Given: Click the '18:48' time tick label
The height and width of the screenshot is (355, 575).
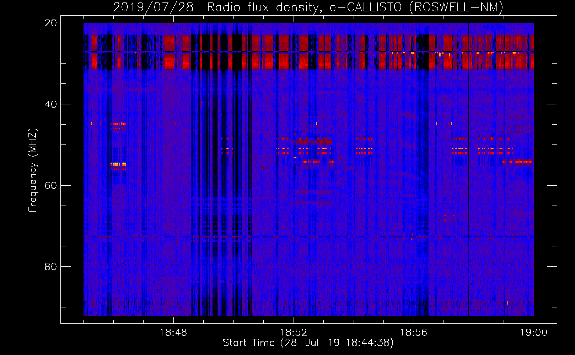Looking at the screenshot, I should 173,333.
